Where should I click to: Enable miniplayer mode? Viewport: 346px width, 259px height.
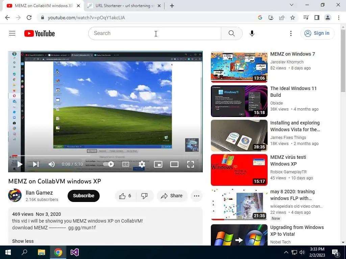pyautogui.click(x=158, y=164)
